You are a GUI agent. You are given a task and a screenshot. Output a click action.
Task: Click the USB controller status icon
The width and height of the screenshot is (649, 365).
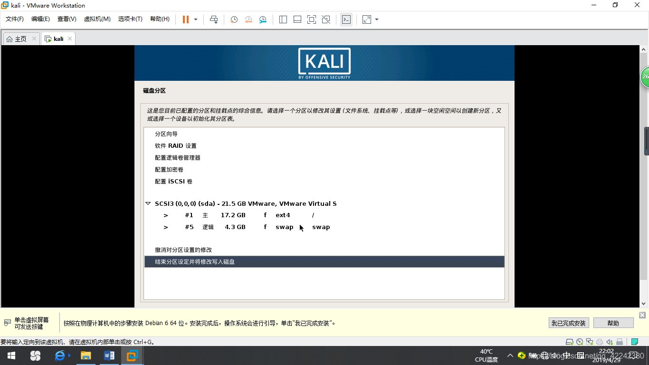(619, 342)
